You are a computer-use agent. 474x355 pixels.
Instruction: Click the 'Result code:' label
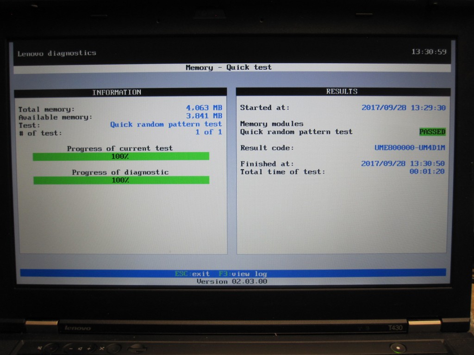267,148
